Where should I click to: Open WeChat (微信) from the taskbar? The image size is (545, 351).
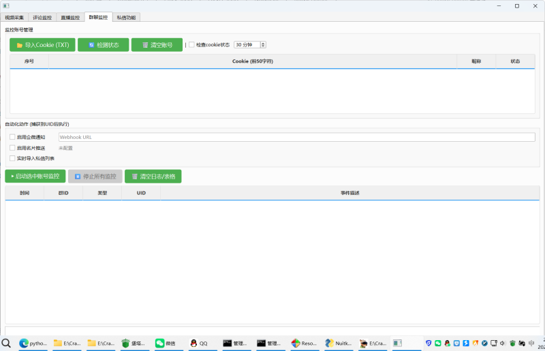pyautogui.click(x=165, y=344)
